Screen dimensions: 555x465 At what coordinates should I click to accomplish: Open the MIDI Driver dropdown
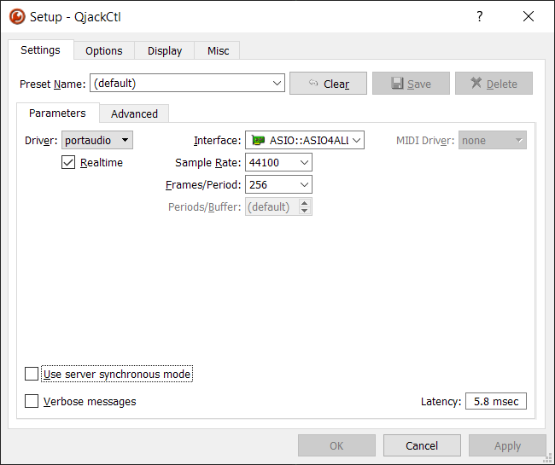[x=493, y=141]
